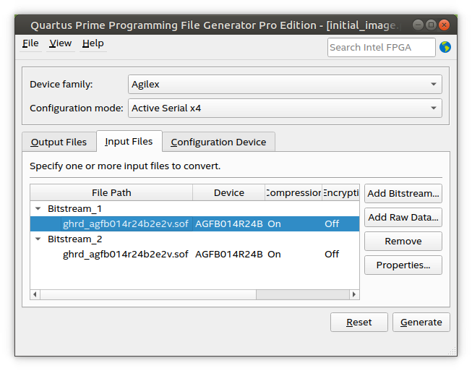Open the Device family dropdown
472x371 pixels.
tap(286, 85)
